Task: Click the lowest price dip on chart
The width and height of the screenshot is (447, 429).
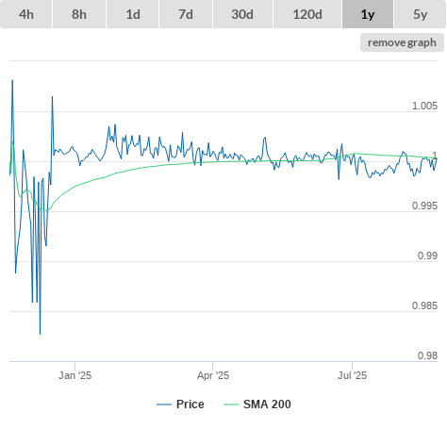Action: [x=40, y=334]
